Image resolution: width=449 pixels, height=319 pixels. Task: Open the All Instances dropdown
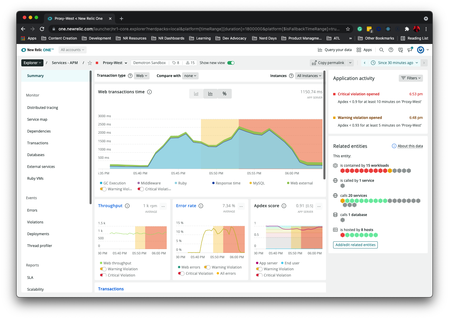pos(309,76)
